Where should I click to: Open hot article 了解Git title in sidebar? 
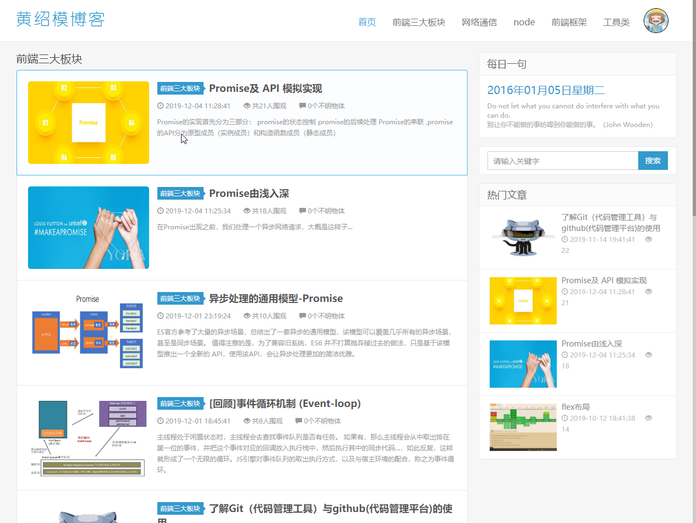tap(611, 223)
